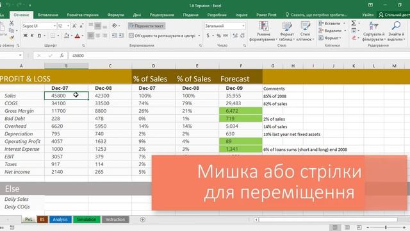
Task: Switch to Page Break Preview
Action: click(x=359, y=227)
